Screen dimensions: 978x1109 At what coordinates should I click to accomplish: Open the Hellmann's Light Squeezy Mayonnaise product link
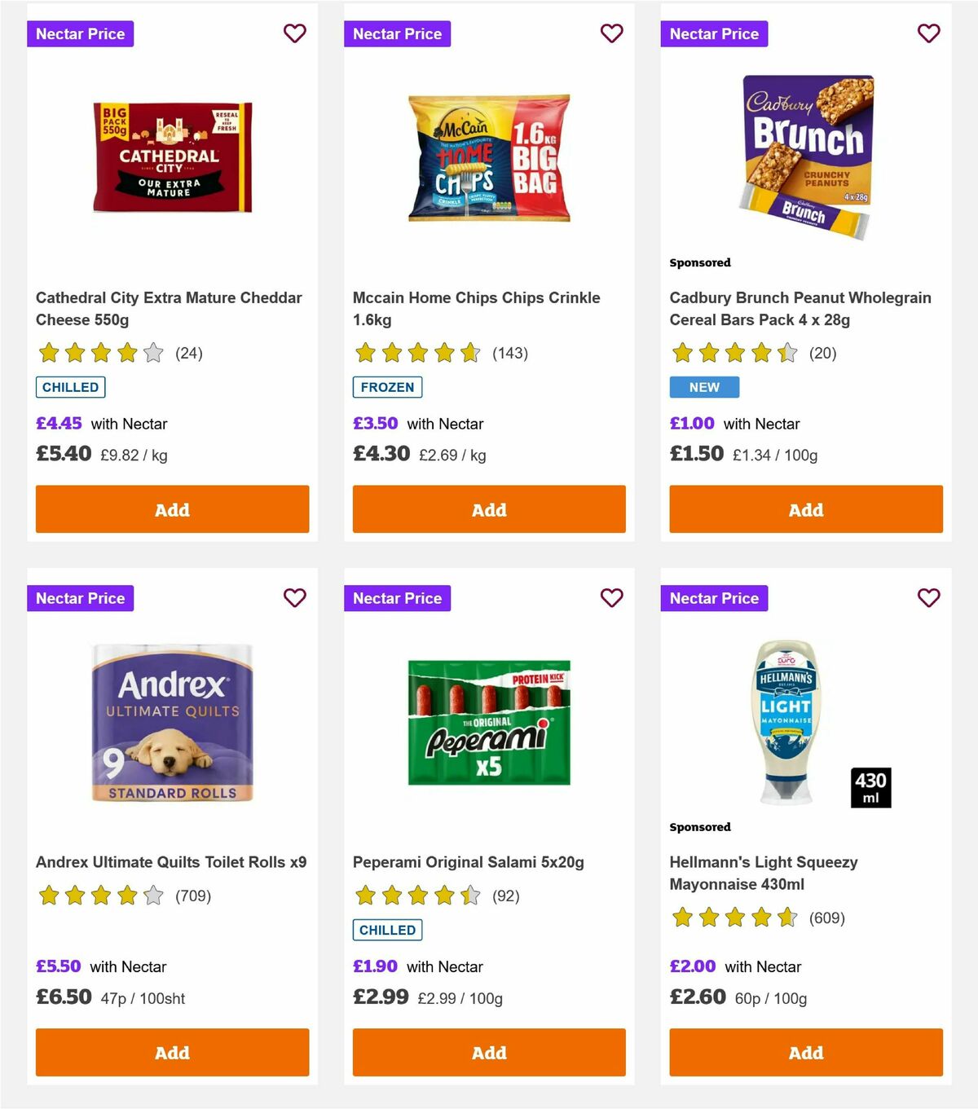763,872
